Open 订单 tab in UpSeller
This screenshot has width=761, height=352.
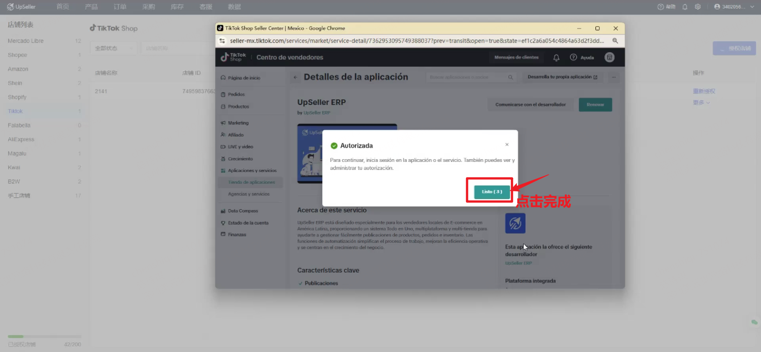[120, 7]
